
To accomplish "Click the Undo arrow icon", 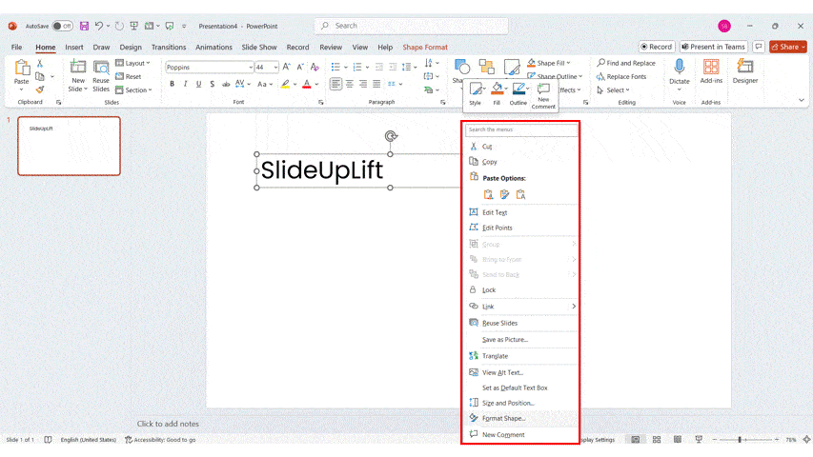I will 98,26.
